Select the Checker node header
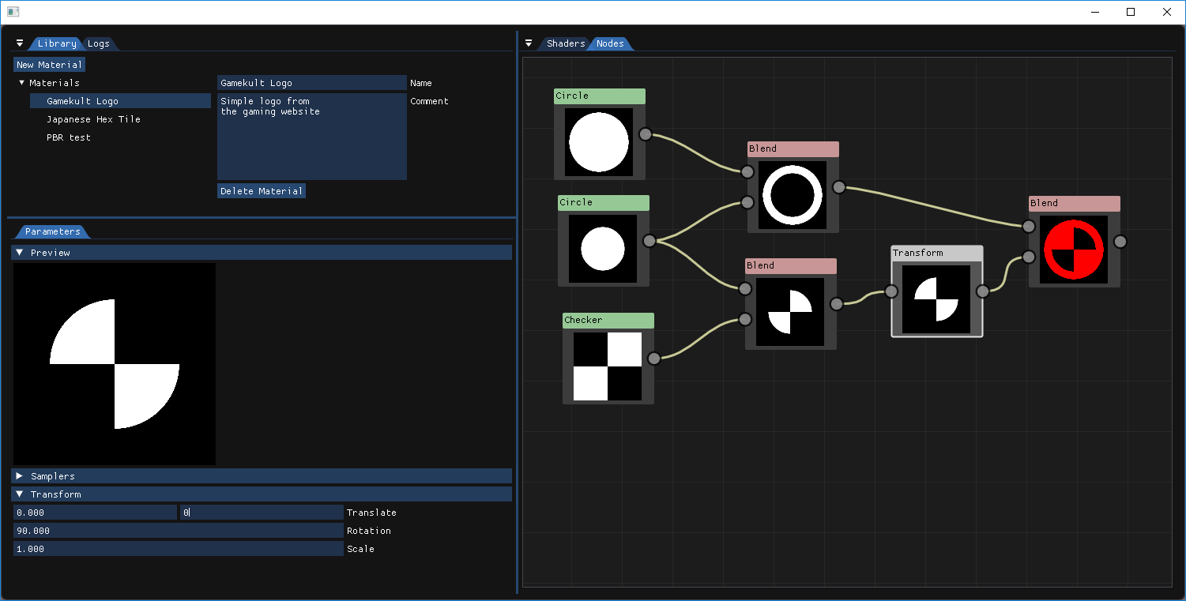The width and height of the screenshot is (1186, 601). tap(608, 321)
